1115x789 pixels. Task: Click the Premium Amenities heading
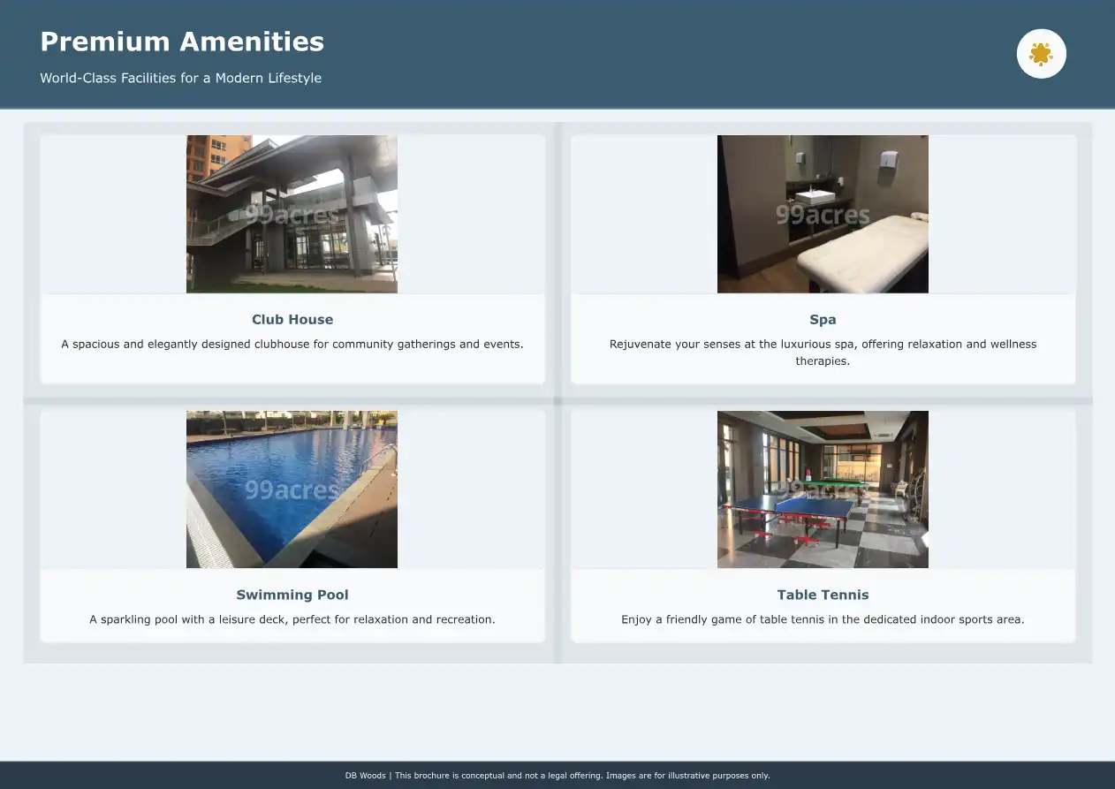(x=182, y=42)
